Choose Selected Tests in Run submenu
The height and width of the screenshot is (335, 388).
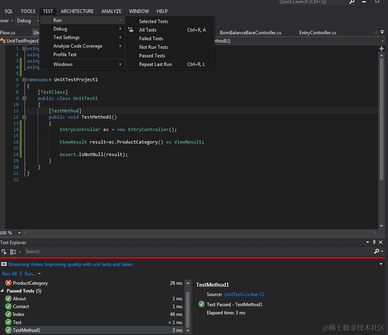170,21
